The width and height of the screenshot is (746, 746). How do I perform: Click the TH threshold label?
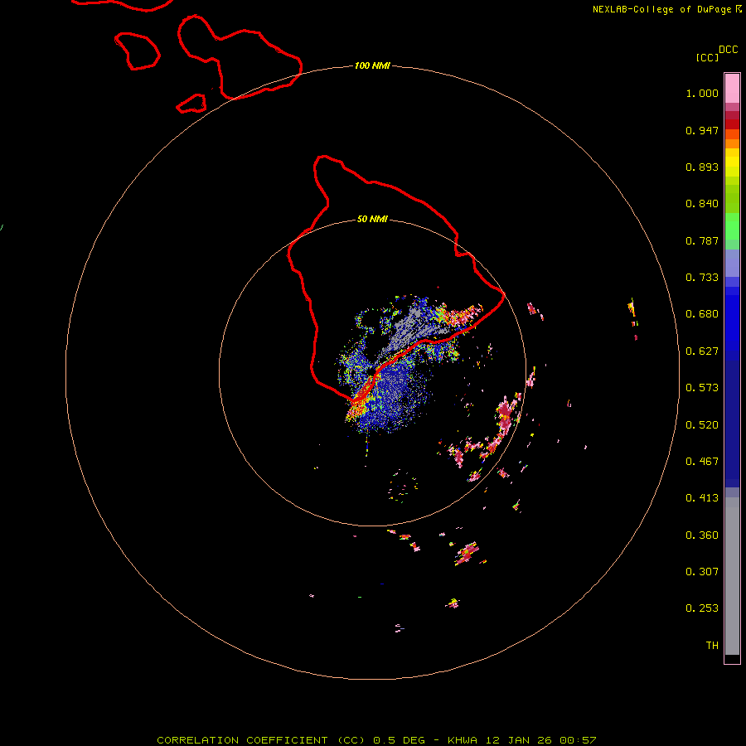click(x=712, y=646)
